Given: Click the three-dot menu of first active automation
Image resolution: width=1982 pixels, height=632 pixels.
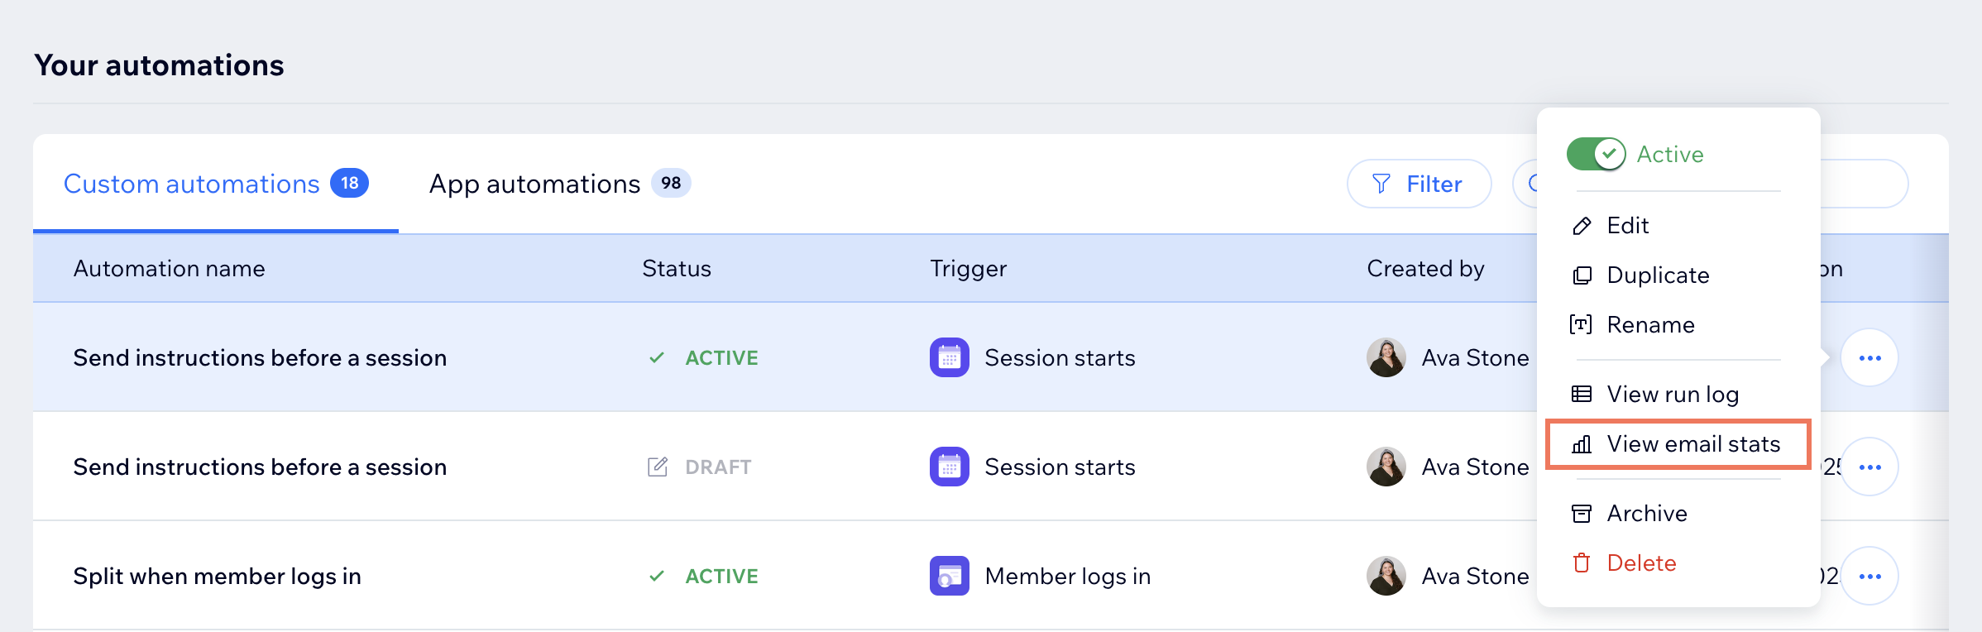Looking at the screenshot, I should coord(1869,358).
